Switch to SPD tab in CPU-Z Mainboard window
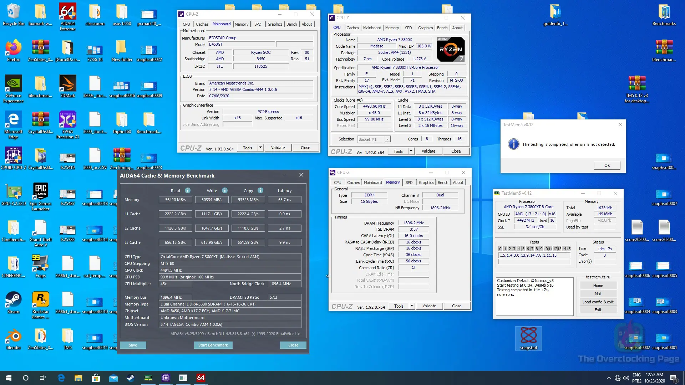The image size is (685, 385). 258,24
